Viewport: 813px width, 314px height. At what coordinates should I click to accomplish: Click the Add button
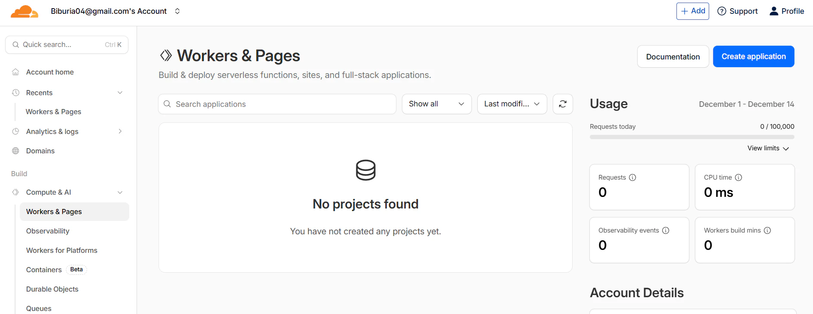[693, 11]
